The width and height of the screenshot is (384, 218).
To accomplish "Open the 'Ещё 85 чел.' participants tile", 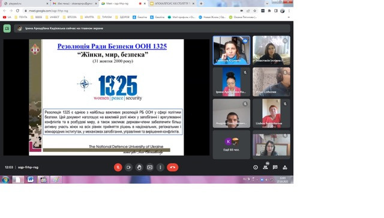I will tap(232, 145).
